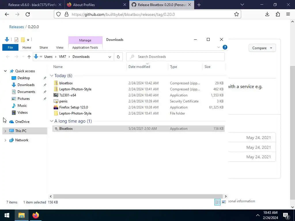The height and width of the screenshot is (221, 295).
Task: Expand the Network tree node
Action: coord(5,140)
